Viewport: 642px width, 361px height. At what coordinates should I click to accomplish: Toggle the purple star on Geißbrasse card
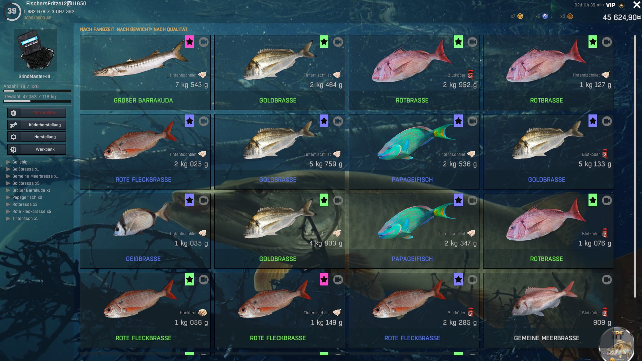coord(190,201)
